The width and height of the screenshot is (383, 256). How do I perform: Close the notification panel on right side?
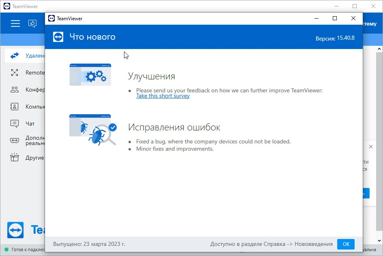click(x=371, y=147)
